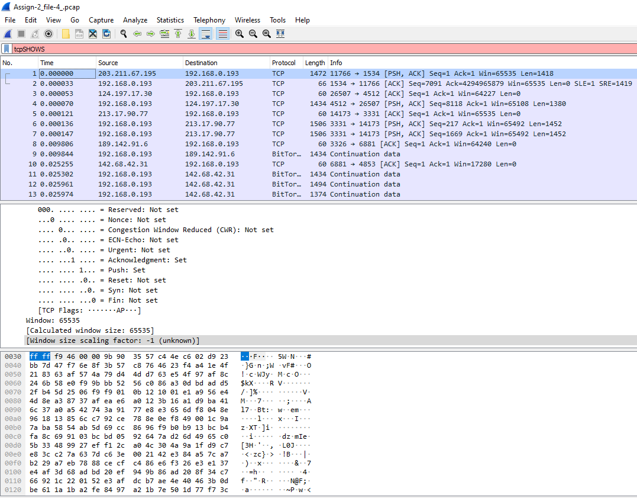The height and width of the screenshot is (498, 637).
Task: Zoom in on the packet list
Action: pos(238,34)
